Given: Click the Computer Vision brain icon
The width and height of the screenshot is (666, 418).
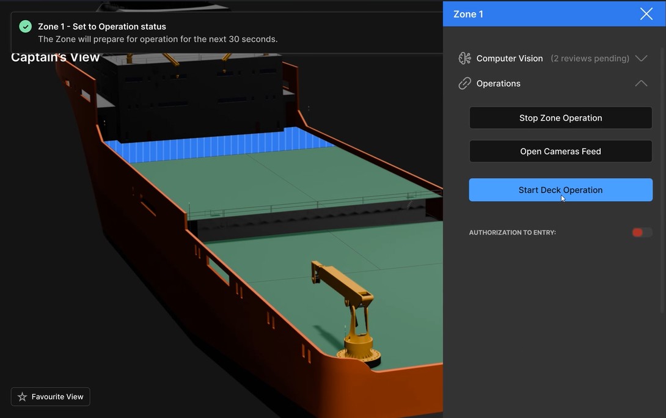Looking at the screenshot, I should [465, 59].
